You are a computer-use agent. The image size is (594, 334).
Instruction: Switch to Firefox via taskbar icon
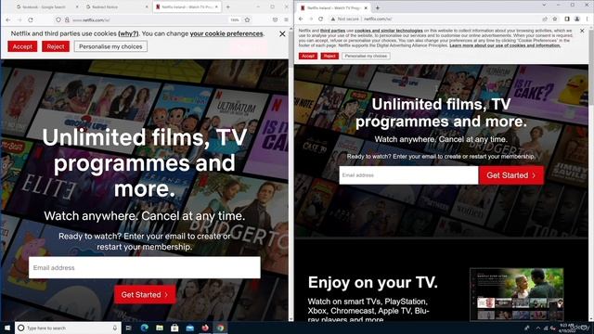[205, 328]
